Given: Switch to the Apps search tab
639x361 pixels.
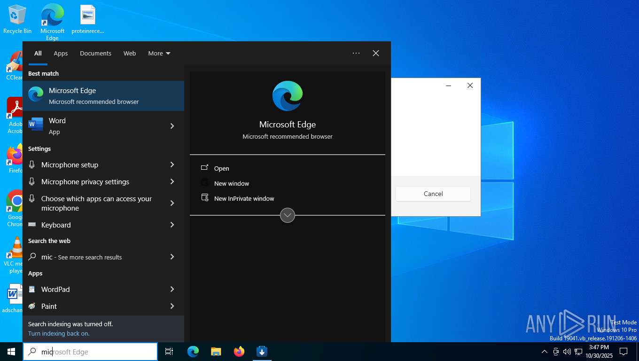Looking at the screenshot, I should pyautogui.click(x=61, y=53).
